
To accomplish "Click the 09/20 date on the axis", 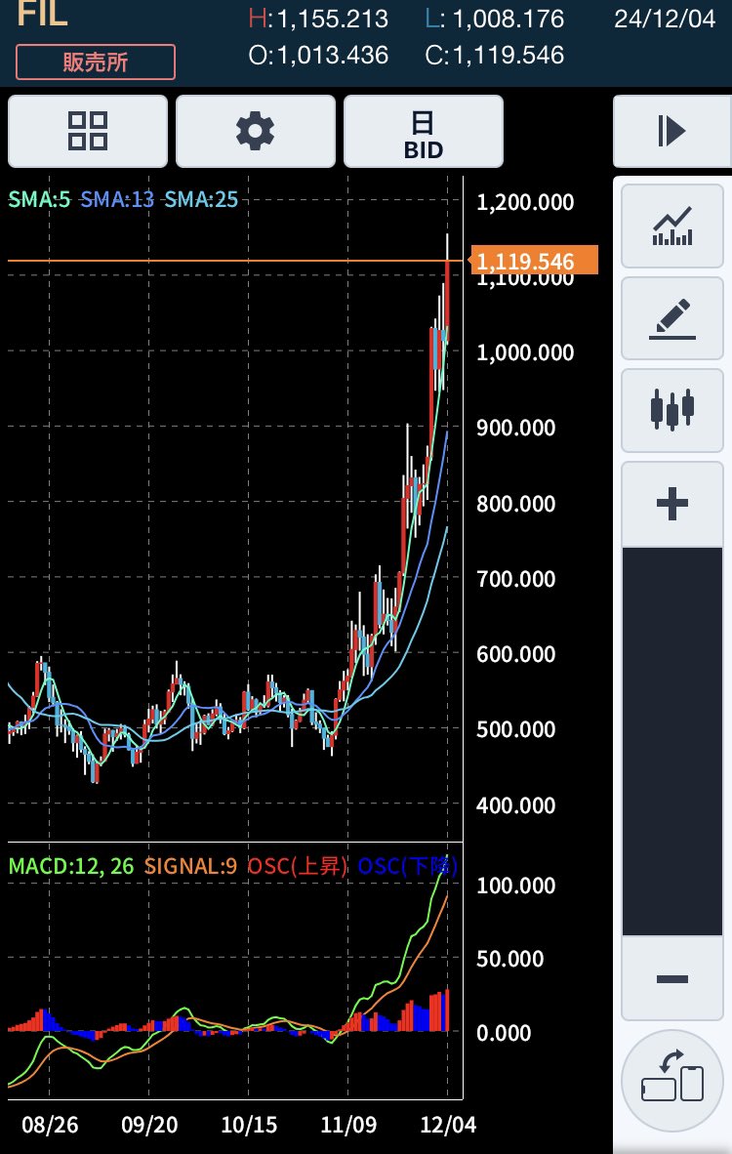I will [149, 1125].
